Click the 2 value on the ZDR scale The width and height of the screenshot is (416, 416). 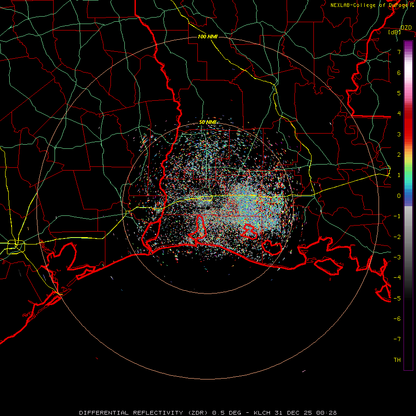(x=399, y=155)
